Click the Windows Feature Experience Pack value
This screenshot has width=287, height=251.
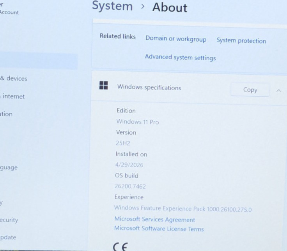point(183,209)
